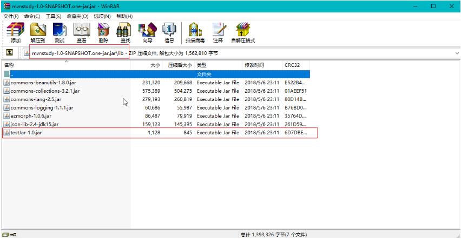Click the Delete (删除) toolbar icon
Image resolution: width=461 pixels, height=239 pixels.
coord(103,32)
